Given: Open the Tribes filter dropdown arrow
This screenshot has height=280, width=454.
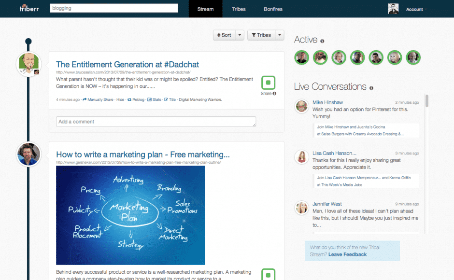Looking at the screenshot, I should click(x=279, y=35).
